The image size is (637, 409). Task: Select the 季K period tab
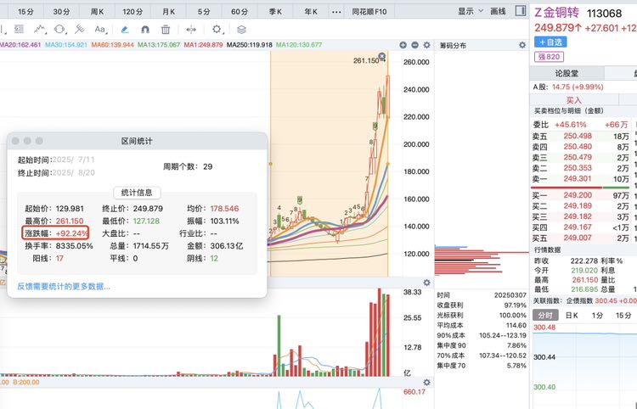click(x=275, y=12)
